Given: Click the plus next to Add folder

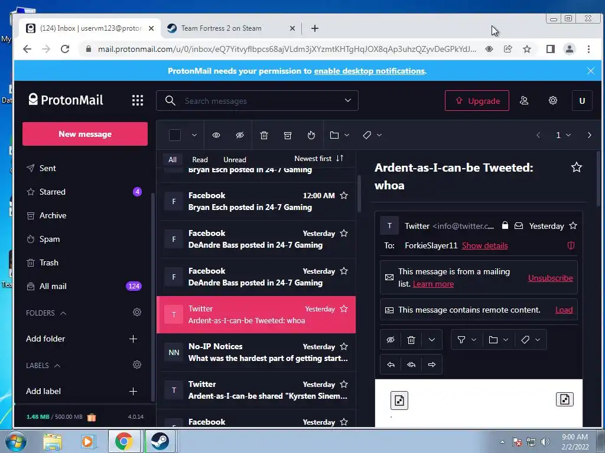Looking at the screenshot, I should point(133,339).
